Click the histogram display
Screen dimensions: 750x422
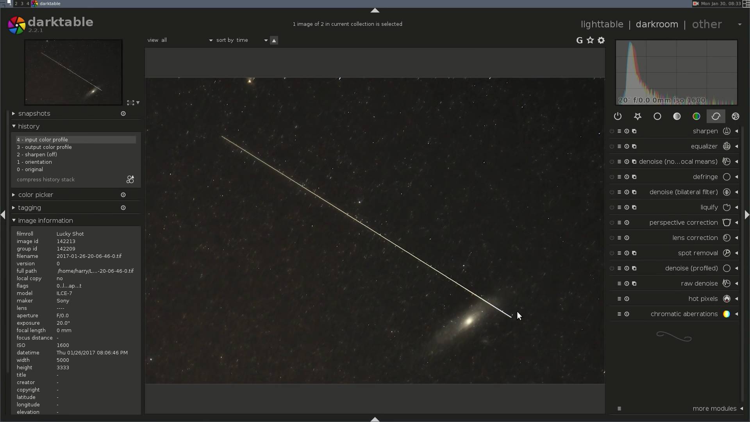coord(676,72)
